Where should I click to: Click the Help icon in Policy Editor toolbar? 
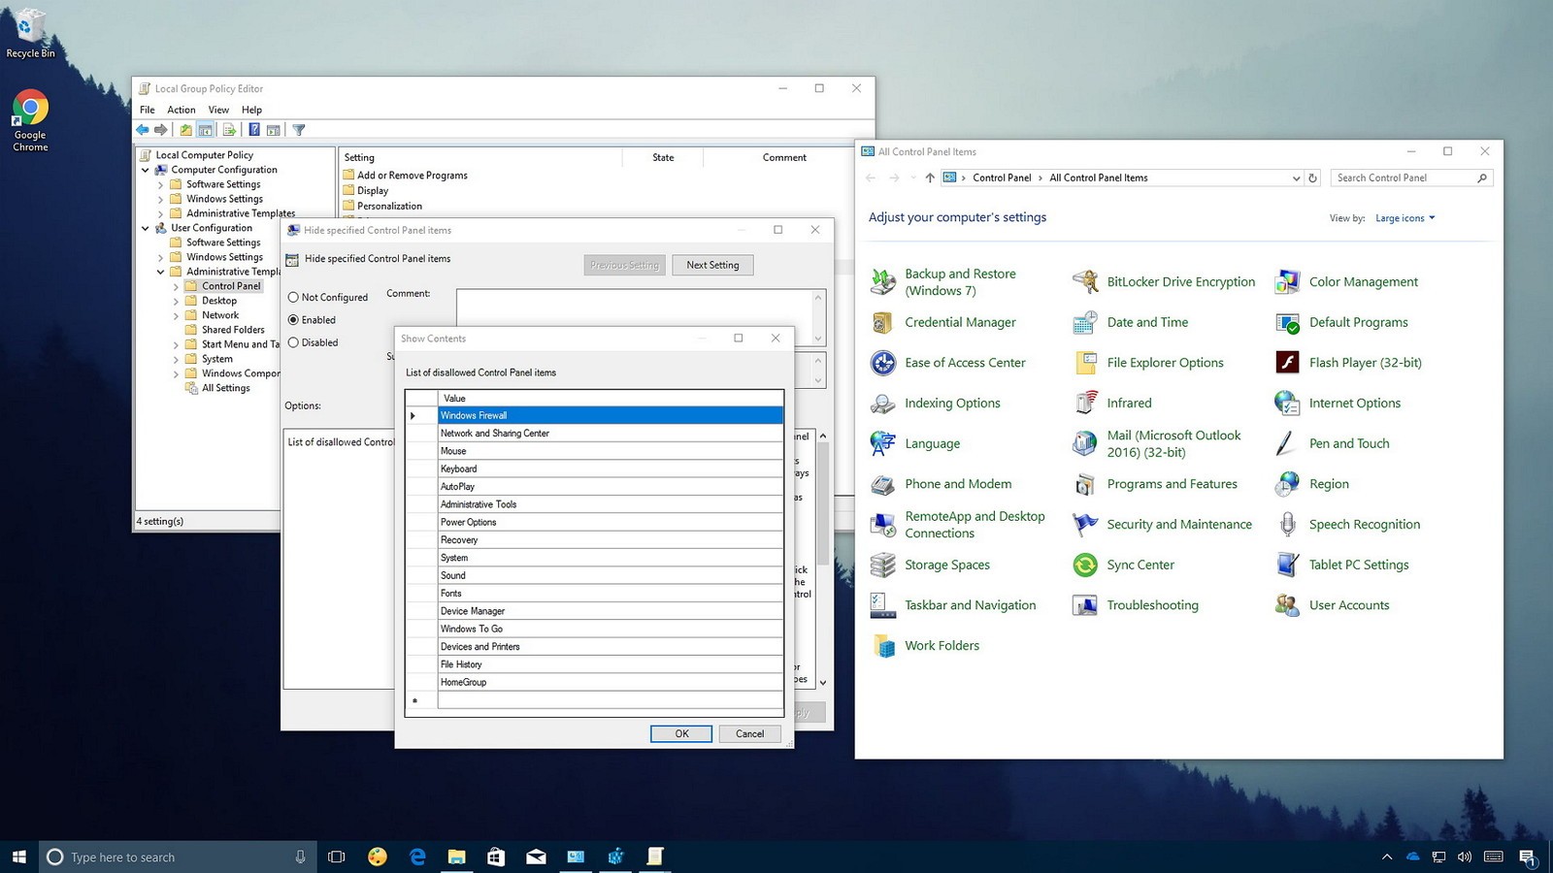(254, 130)
